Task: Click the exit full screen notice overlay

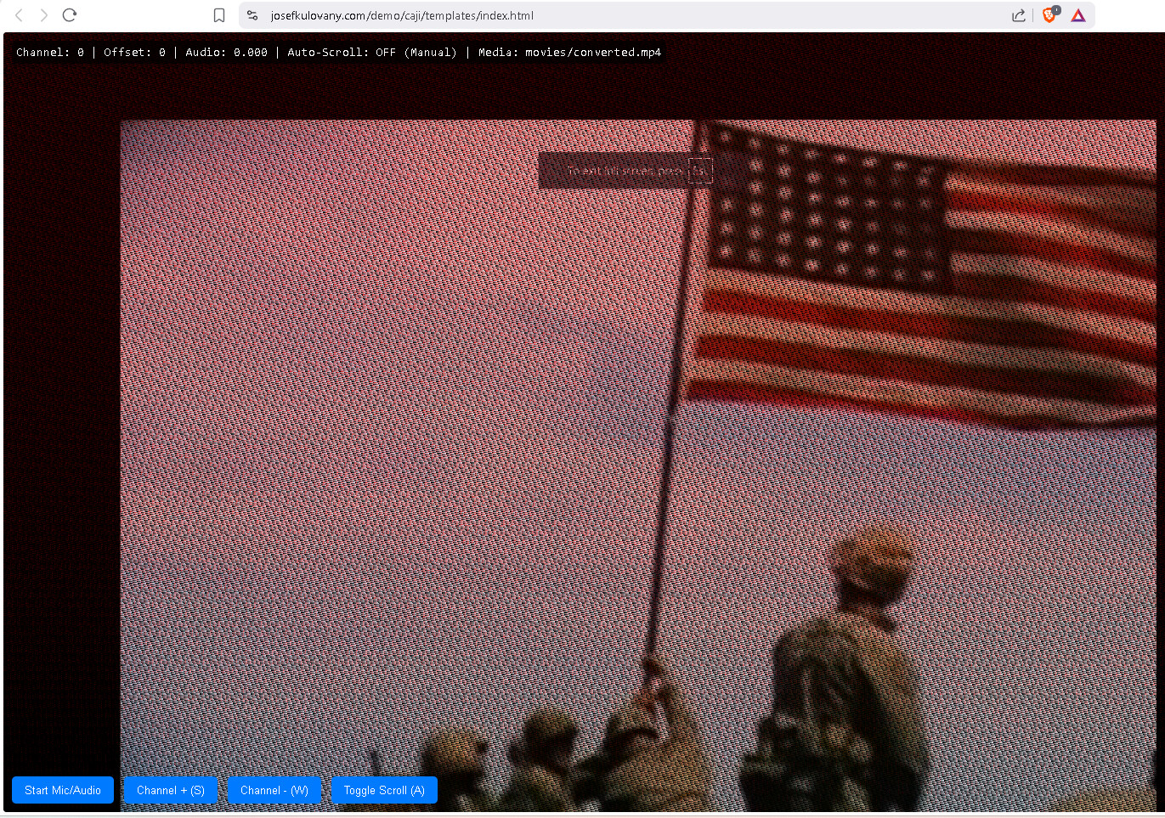Action: coord(625,171)
